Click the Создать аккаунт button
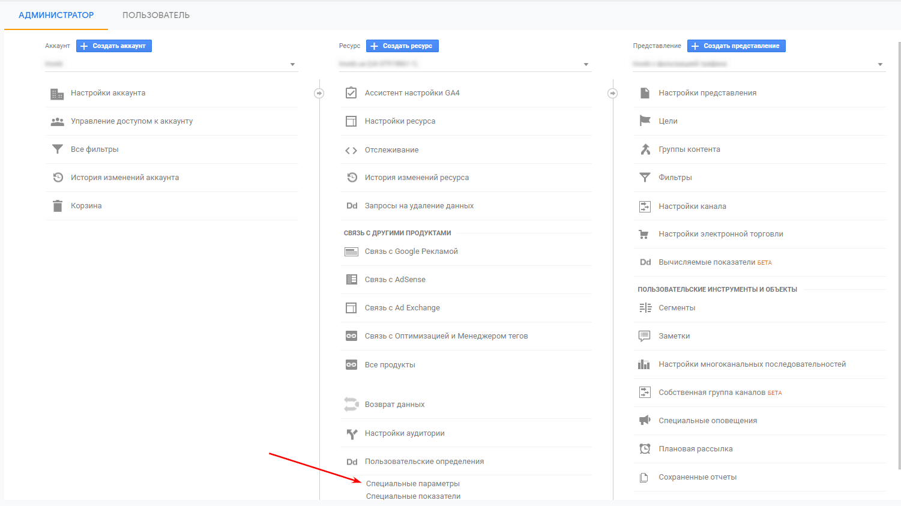 pyautogui.click(x=114, y=46)
